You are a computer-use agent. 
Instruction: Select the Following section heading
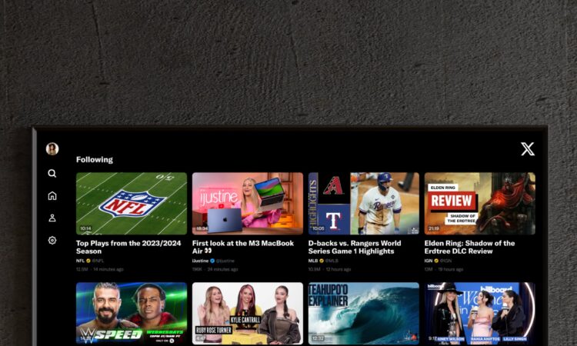click(x=95, y=160)
